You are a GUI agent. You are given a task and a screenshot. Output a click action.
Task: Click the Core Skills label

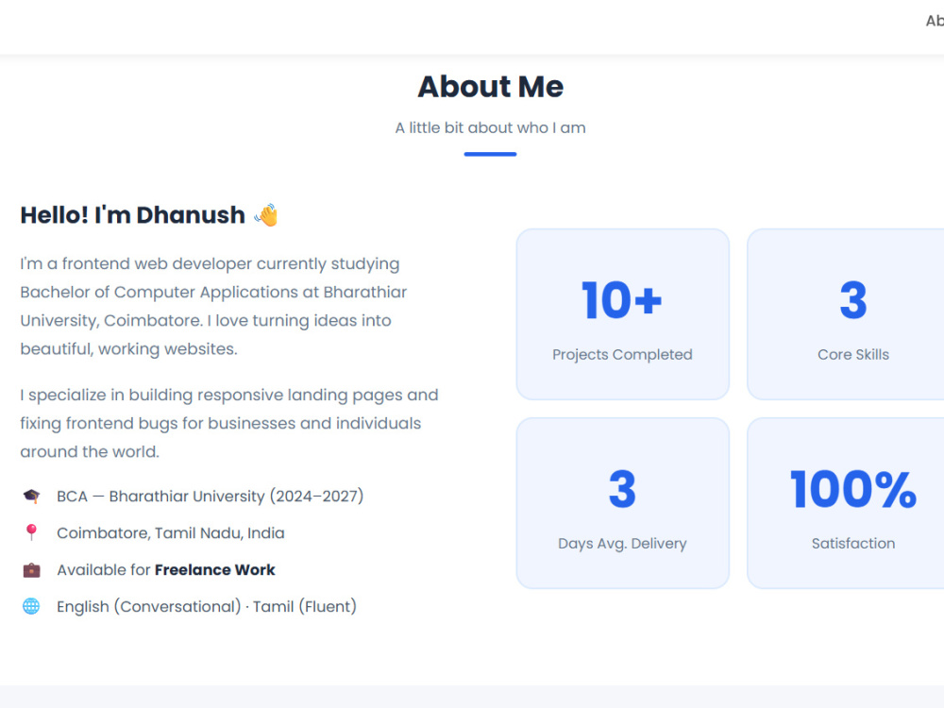pos(853,355)
